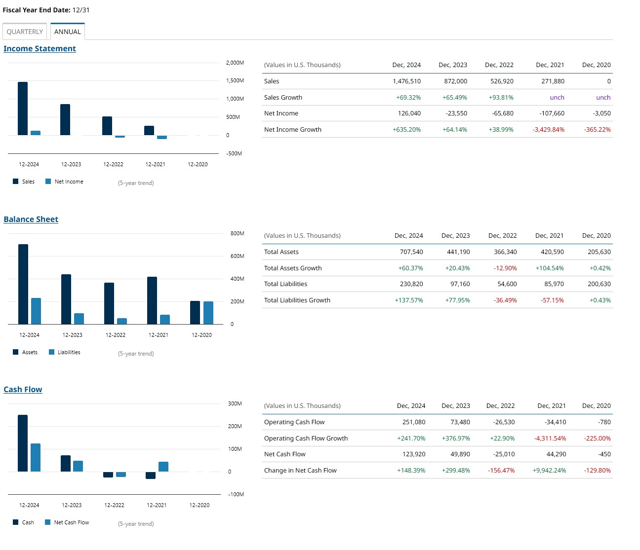Click Sales Growth +69.32%

[x=408, y=98]
